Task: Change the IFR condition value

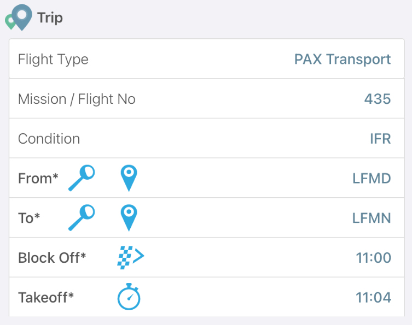Action: [x=380, y=139]
